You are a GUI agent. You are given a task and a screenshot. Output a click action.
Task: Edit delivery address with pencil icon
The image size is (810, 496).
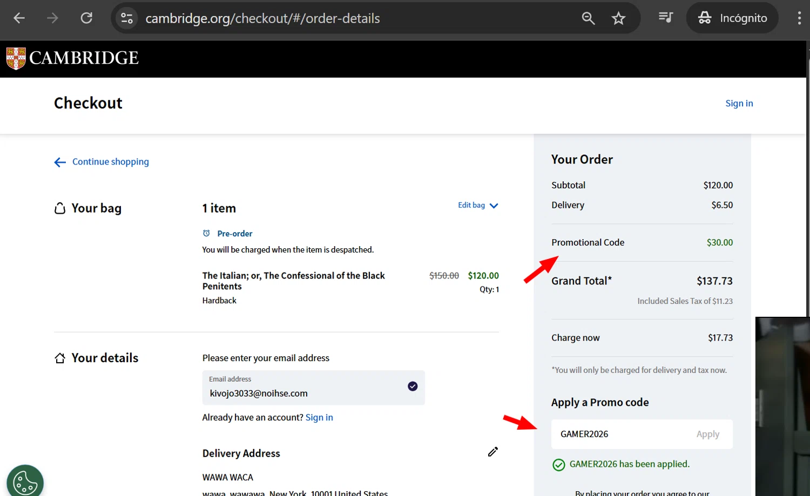click(x=493, y=452)
